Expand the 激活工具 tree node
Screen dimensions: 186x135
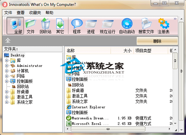click(7, 97)
